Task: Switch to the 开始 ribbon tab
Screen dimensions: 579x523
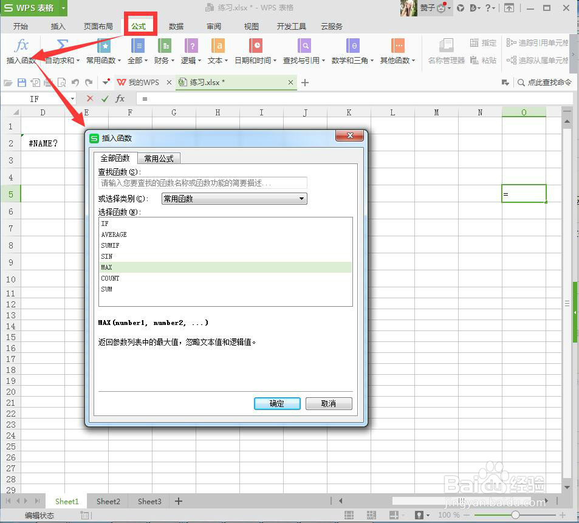Action: pos(20,26)
